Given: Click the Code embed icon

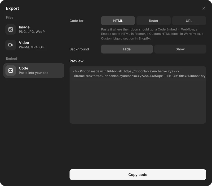Looking at the screenshot, I should (11, 70).
